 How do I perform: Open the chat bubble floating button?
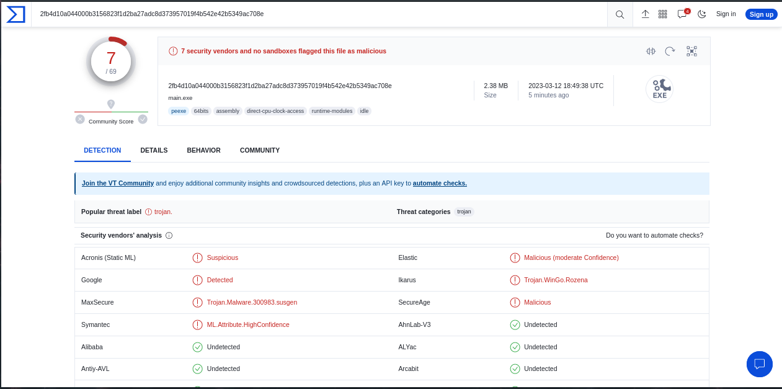point(760,364)
